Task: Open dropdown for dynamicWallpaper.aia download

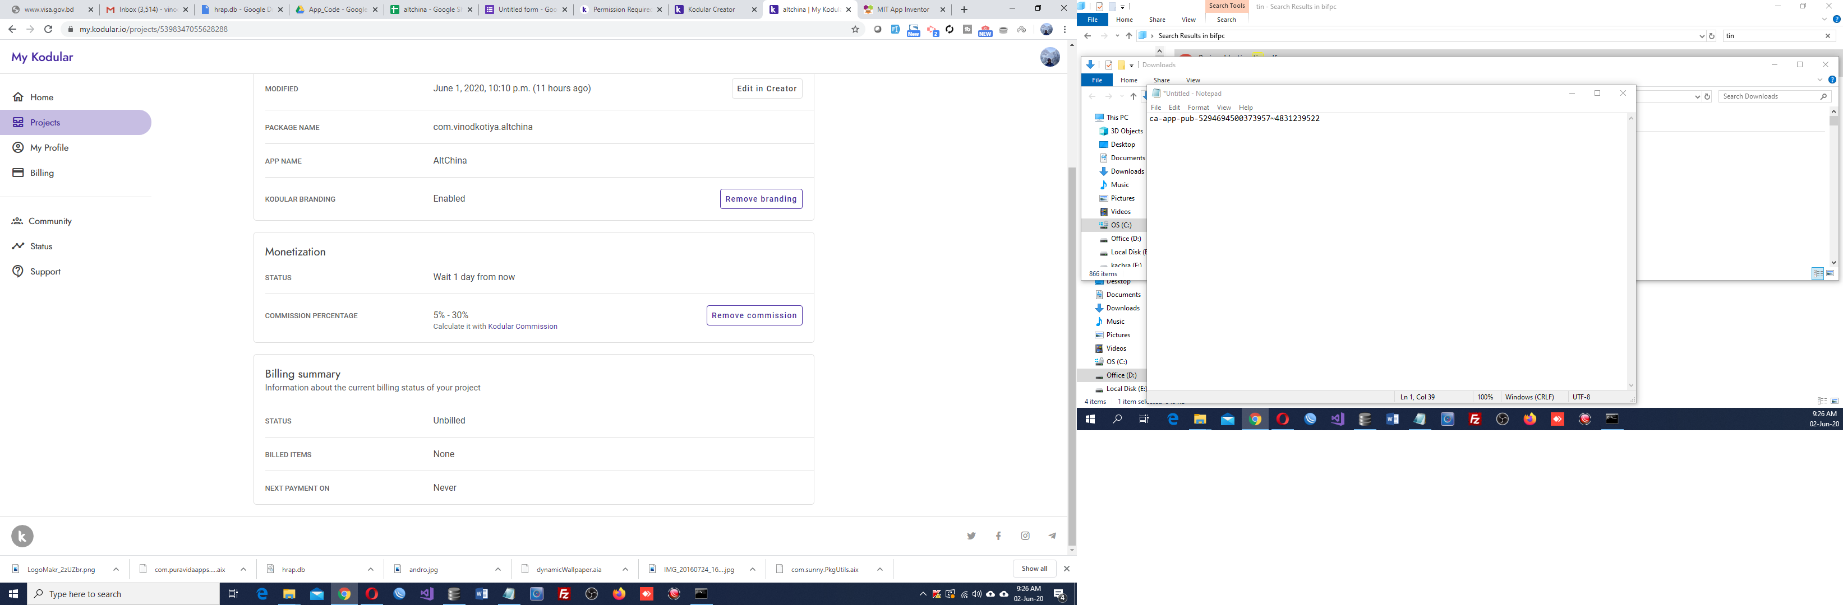Action: [625, 569]
